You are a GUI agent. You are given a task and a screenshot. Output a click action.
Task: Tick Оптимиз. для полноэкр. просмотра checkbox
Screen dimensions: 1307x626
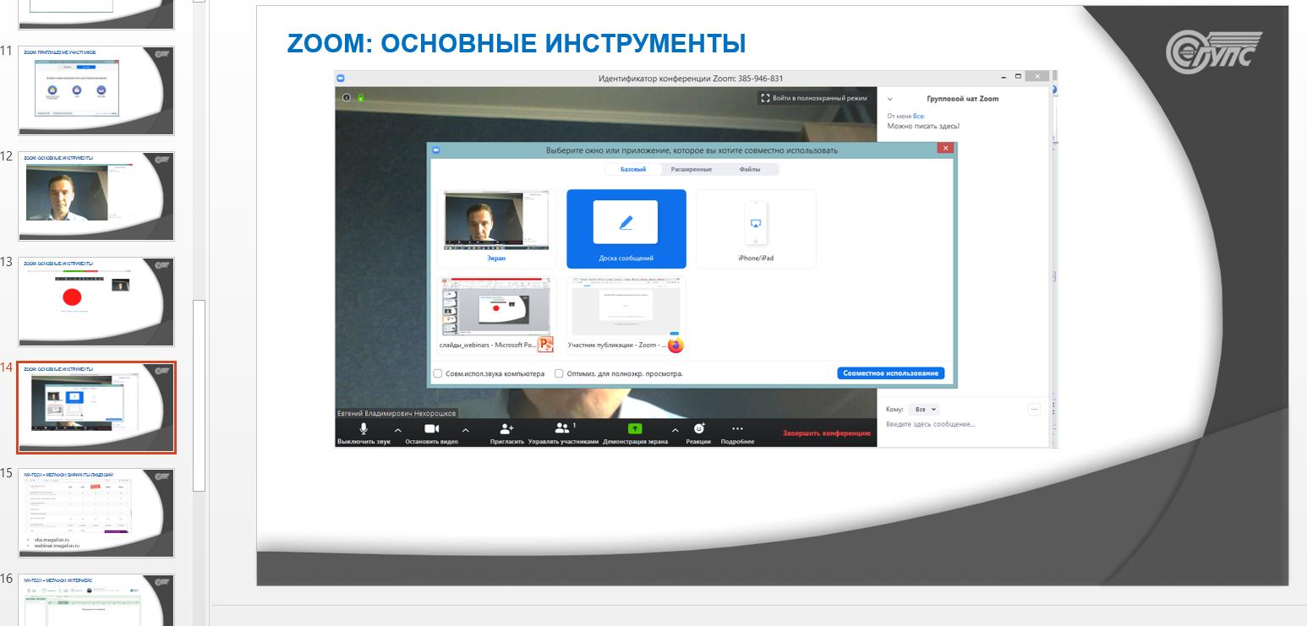[x=559, y=373]
